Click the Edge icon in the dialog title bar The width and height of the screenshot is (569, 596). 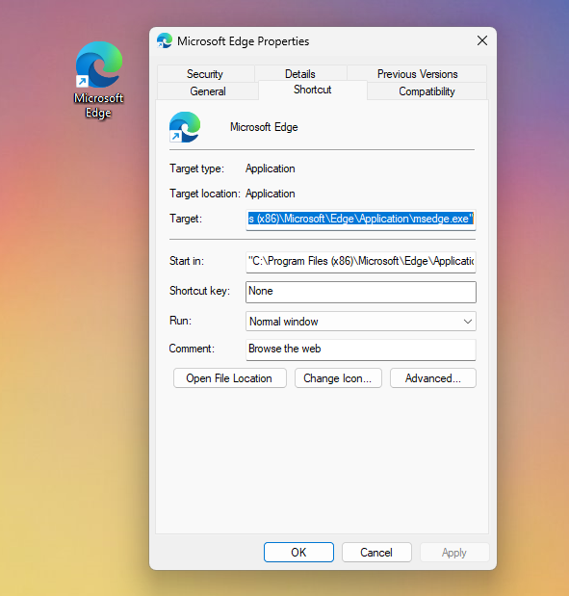(165, 40)
